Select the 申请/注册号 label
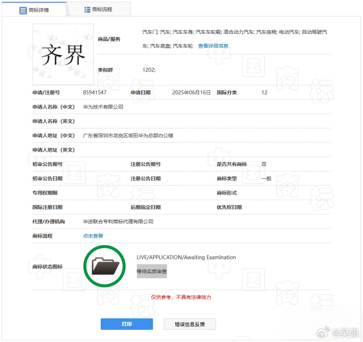This screenshot has width=363, height=342. click(x=46, y=92)
